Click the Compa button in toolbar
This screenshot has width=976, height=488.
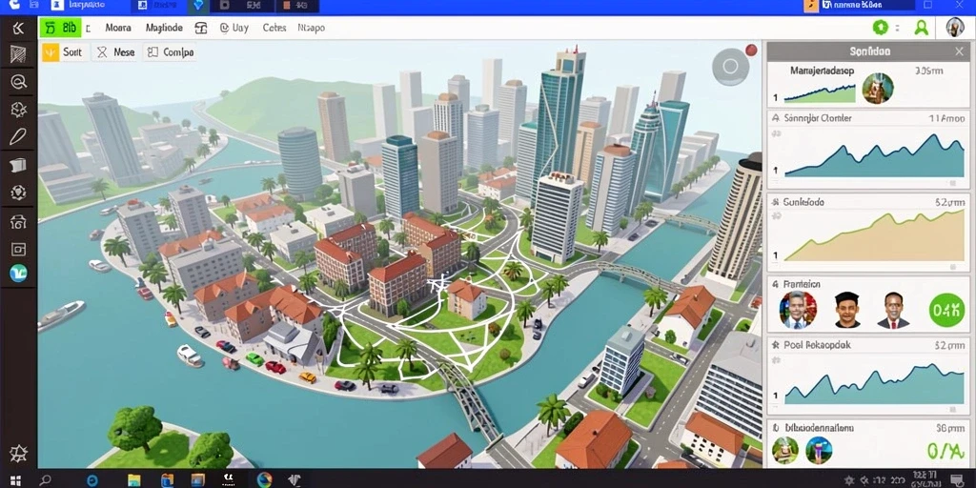click(x=171, y=53)
